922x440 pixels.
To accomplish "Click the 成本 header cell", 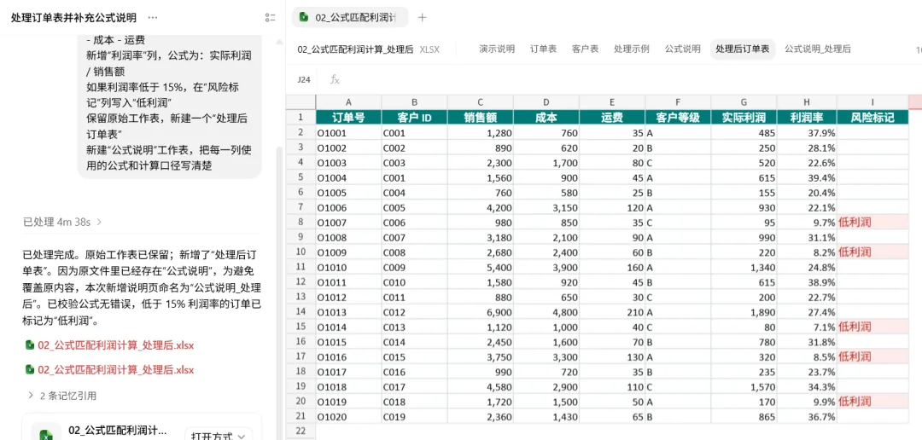I will [x=546, y=118].
